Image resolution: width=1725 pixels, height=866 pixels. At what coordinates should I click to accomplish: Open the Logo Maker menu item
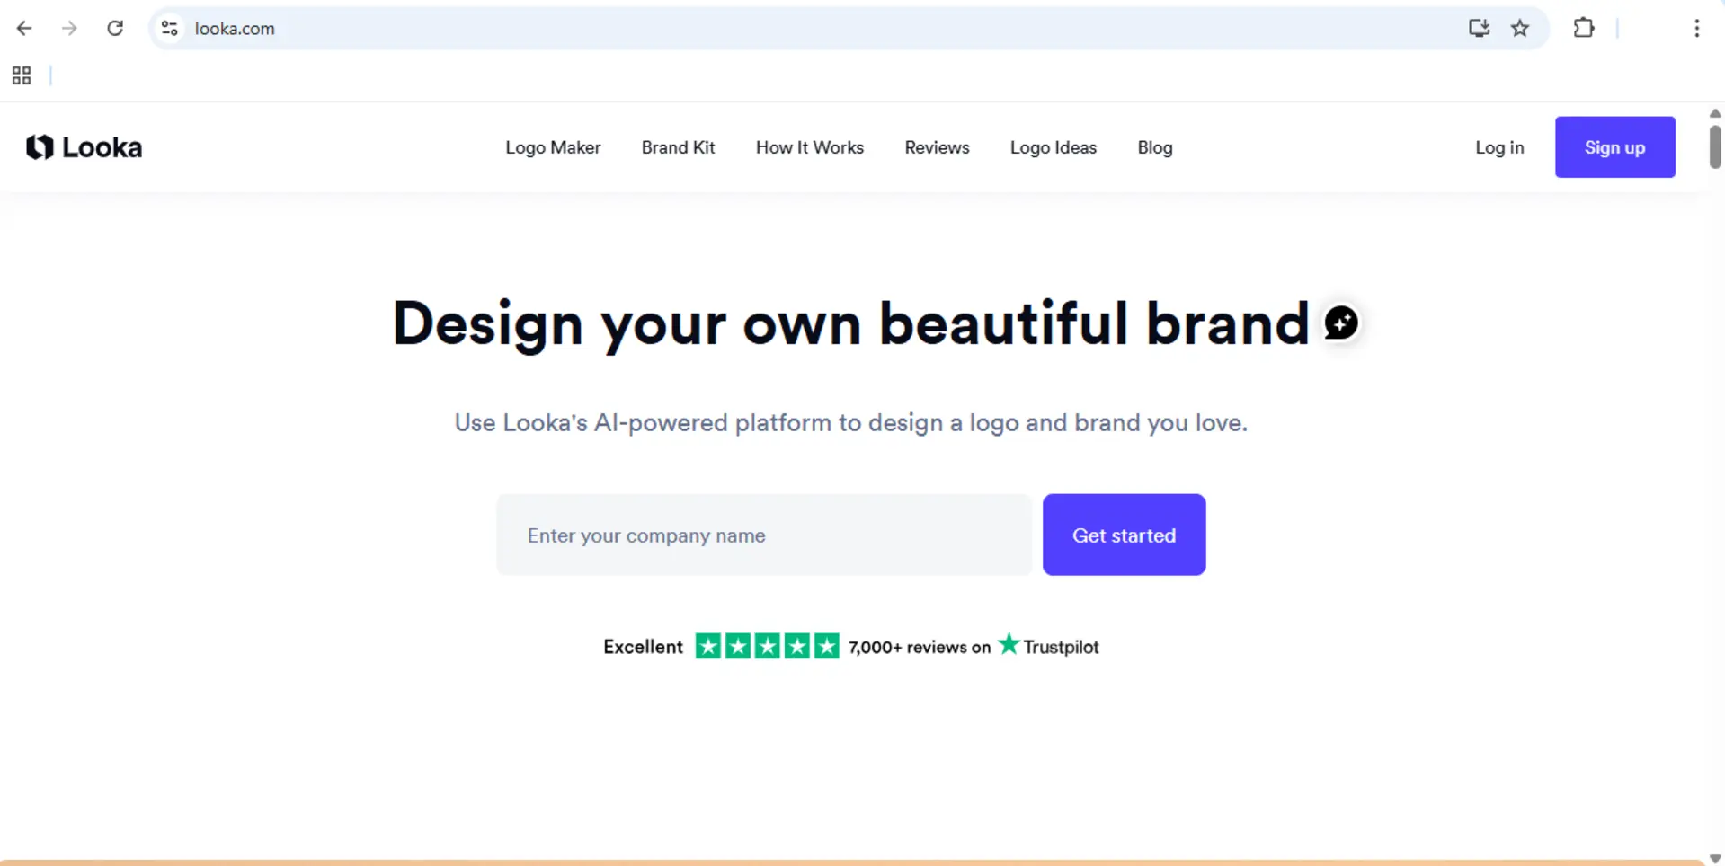tap(552, 146)
